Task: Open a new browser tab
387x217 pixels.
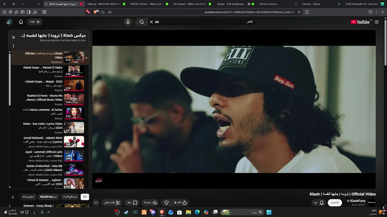Action: pos(39,4)
